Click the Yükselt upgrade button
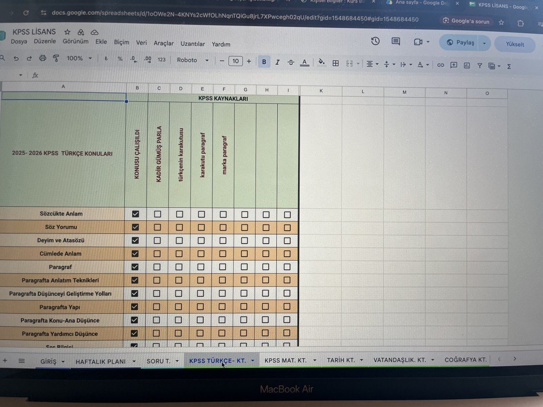 (x=515, y=44)
